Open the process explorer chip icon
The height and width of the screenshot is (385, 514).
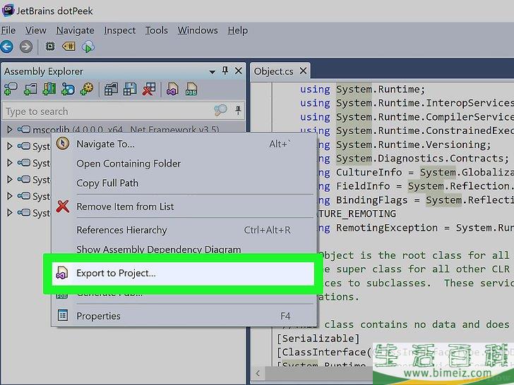[x=50, y=47]
